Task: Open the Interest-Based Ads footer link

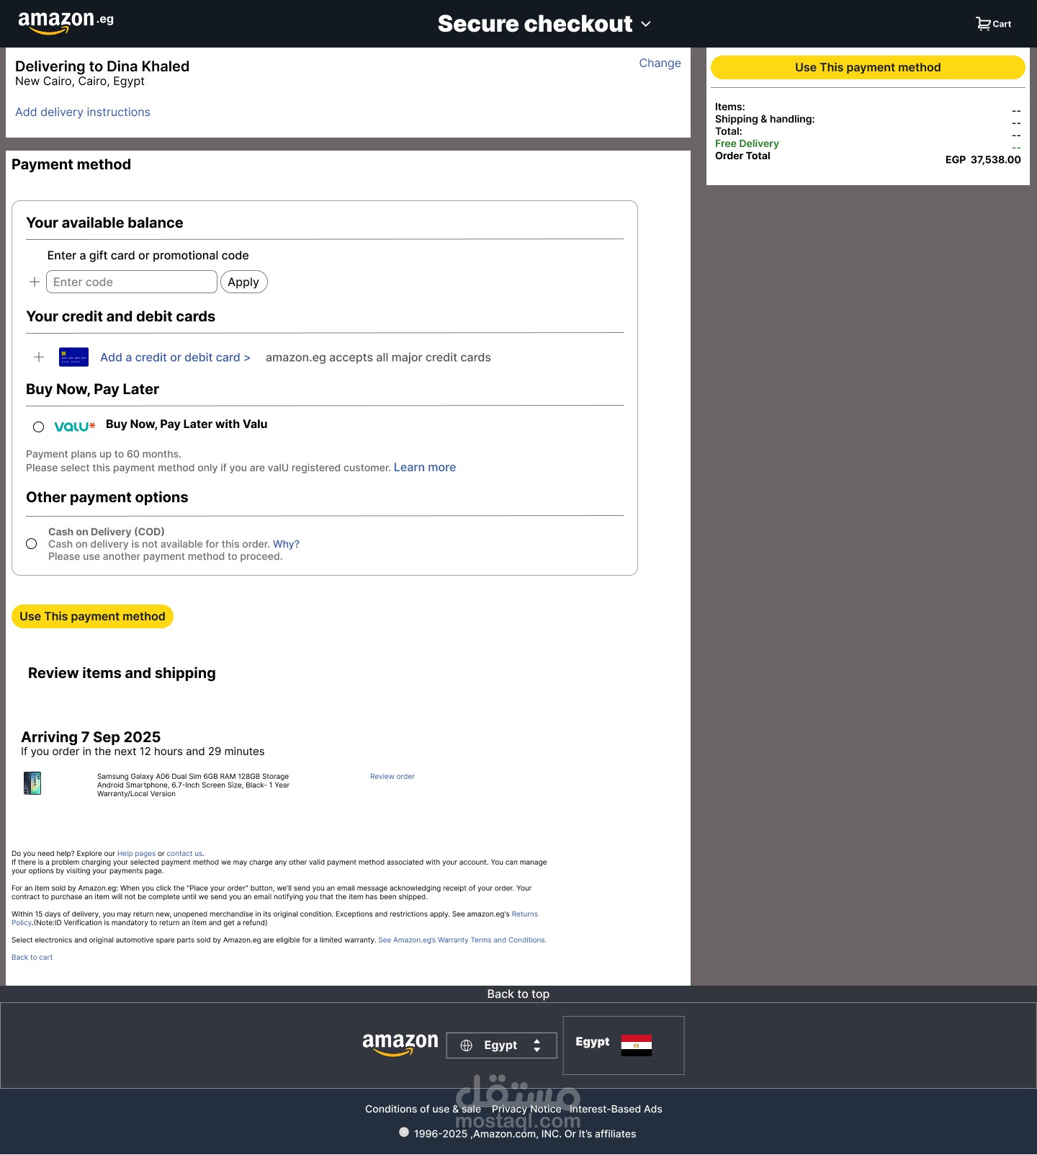Action: 616,1110
